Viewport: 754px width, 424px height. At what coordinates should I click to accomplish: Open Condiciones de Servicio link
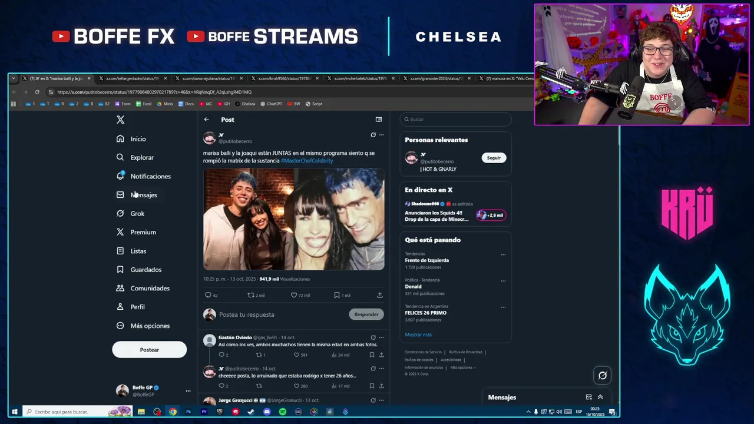(423, 352)
